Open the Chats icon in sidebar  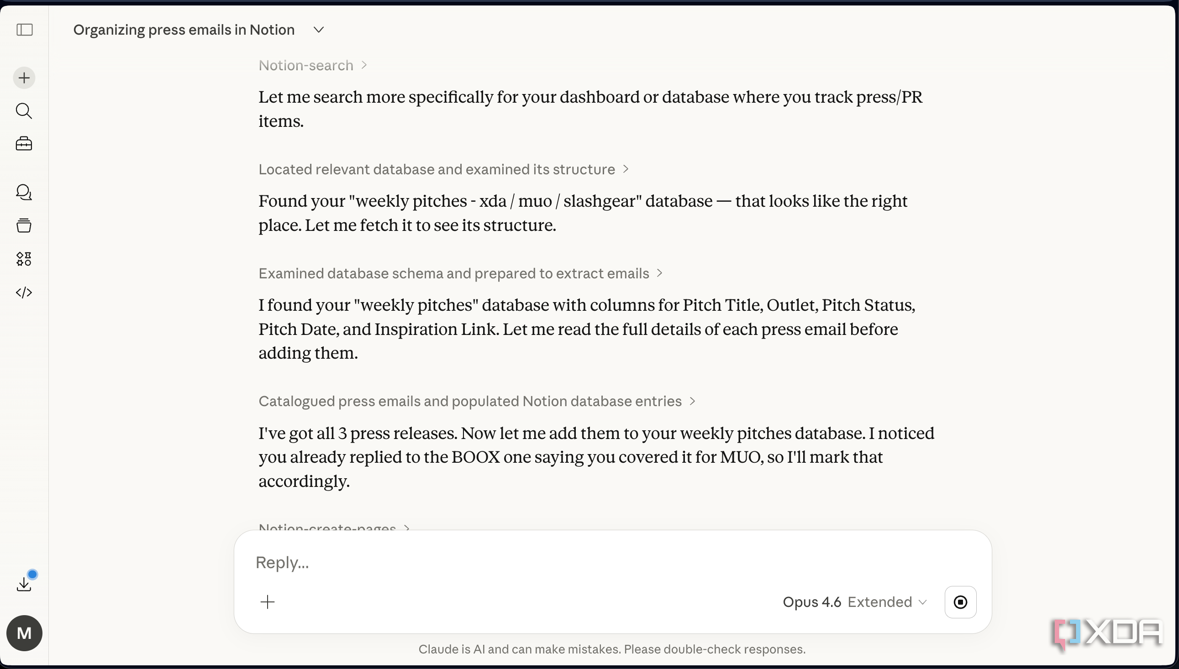click(24, 193)
